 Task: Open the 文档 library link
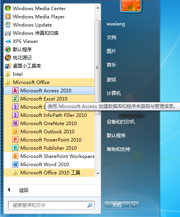click(111, 38)
